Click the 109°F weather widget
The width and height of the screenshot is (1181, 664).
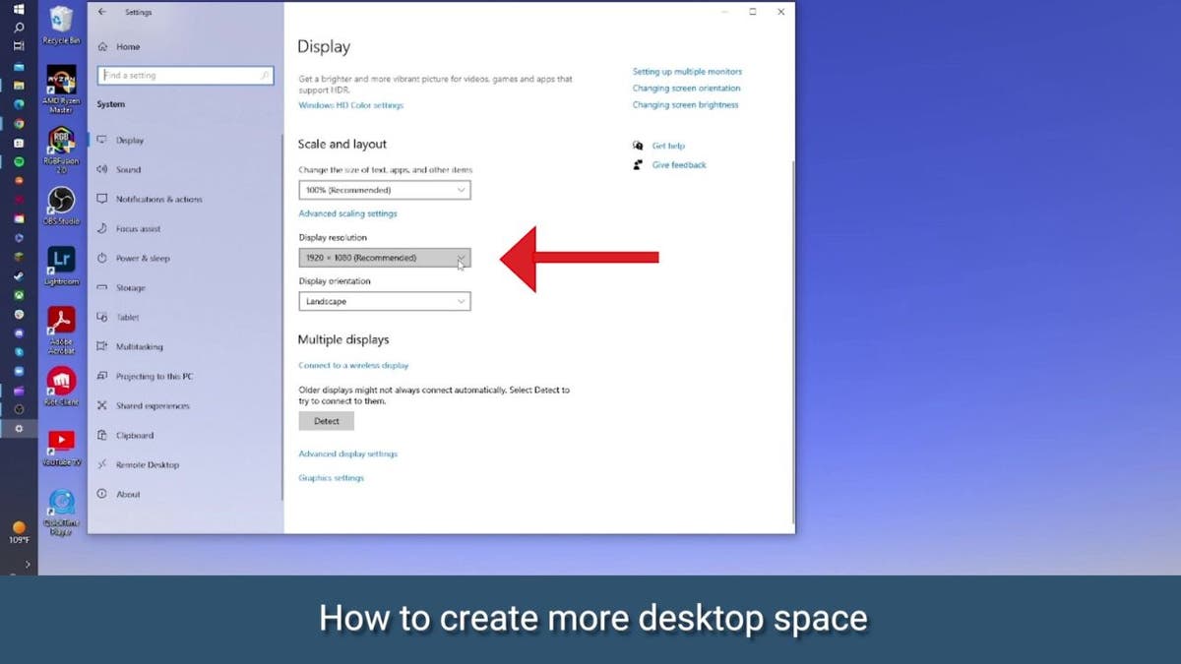[19, 533]
